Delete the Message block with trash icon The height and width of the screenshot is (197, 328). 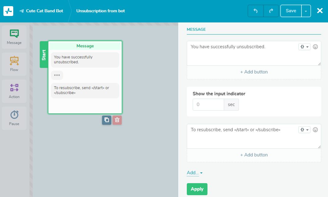[x=117, y=120]
